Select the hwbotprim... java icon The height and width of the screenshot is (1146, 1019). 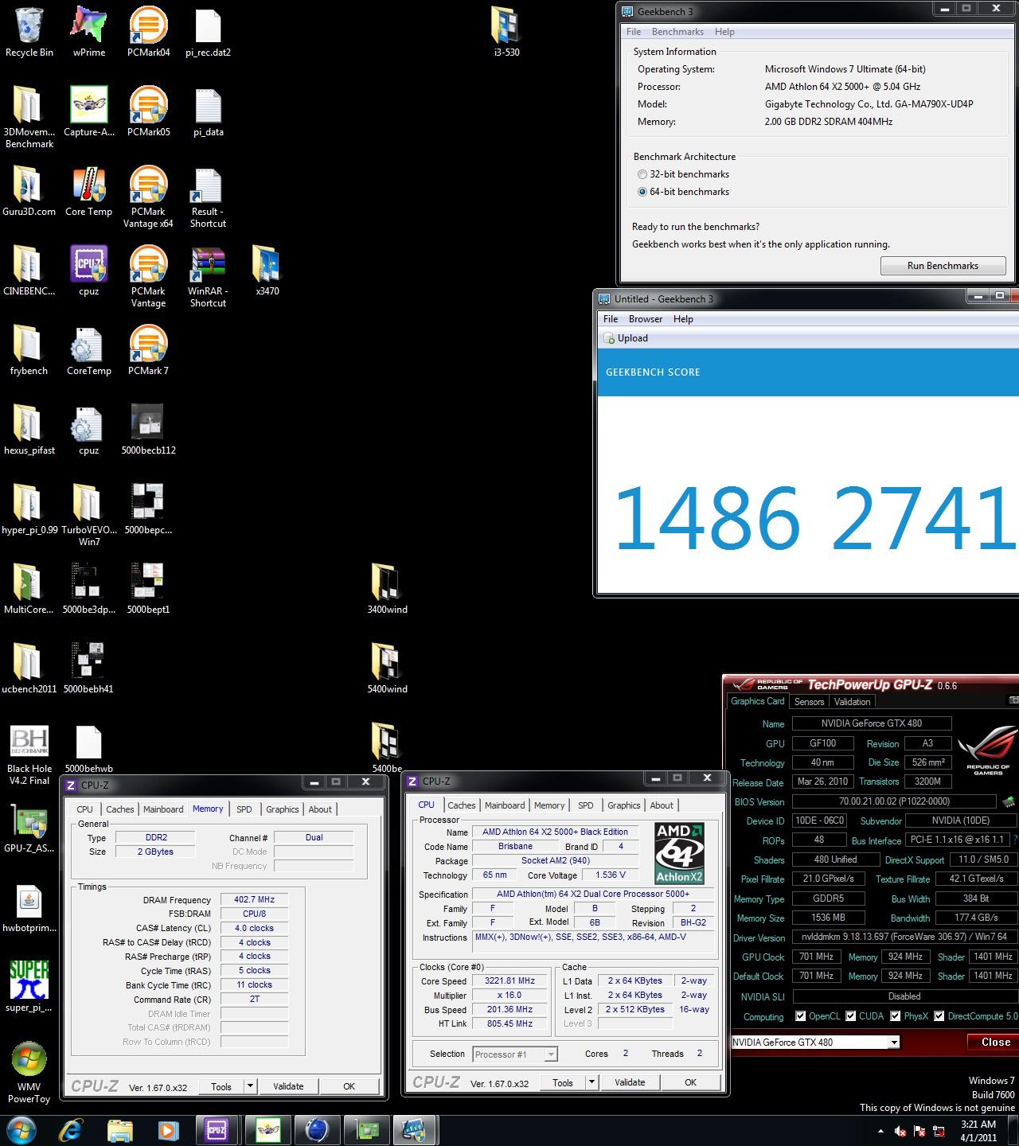point(29,901)
